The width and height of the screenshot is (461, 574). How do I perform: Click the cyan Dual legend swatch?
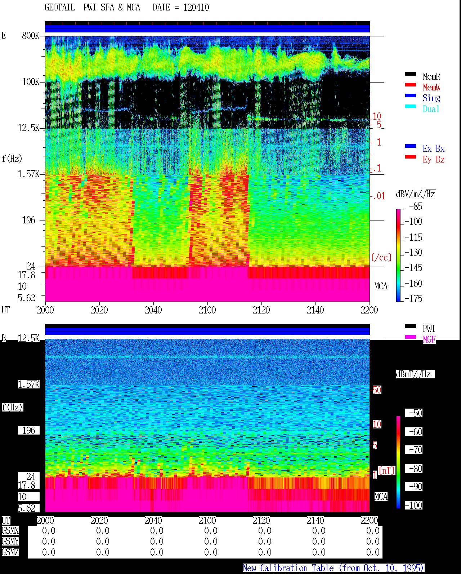pos(410,107)
